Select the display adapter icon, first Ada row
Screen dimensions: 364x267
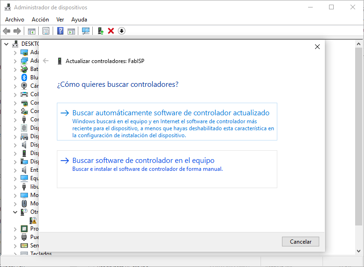[24, 52]
